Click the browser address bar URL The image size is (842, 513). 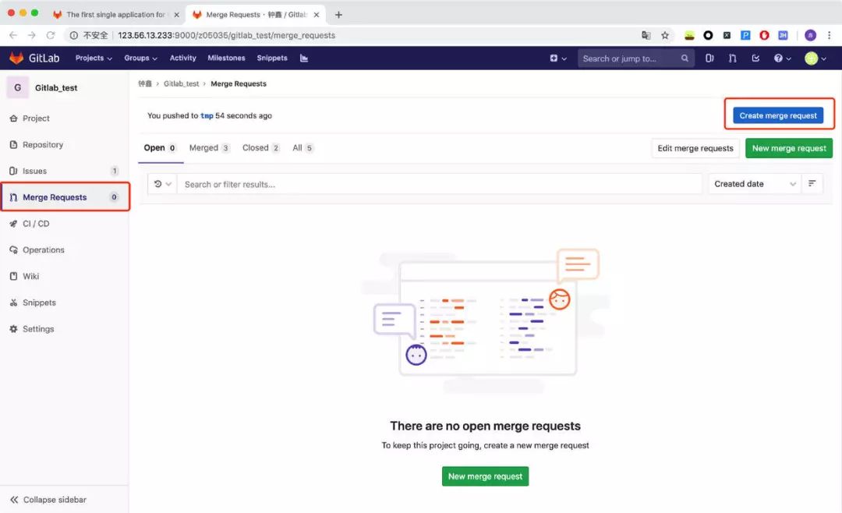(226, 35)
